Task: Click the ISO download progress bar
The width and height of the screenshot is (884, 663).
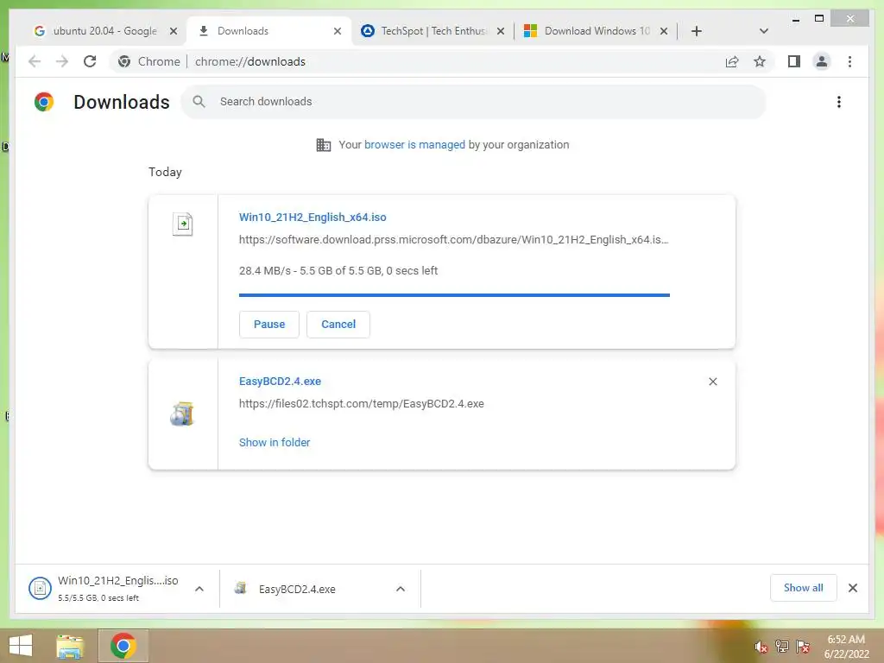Action: pyautogui.click(x=454, y=295)
